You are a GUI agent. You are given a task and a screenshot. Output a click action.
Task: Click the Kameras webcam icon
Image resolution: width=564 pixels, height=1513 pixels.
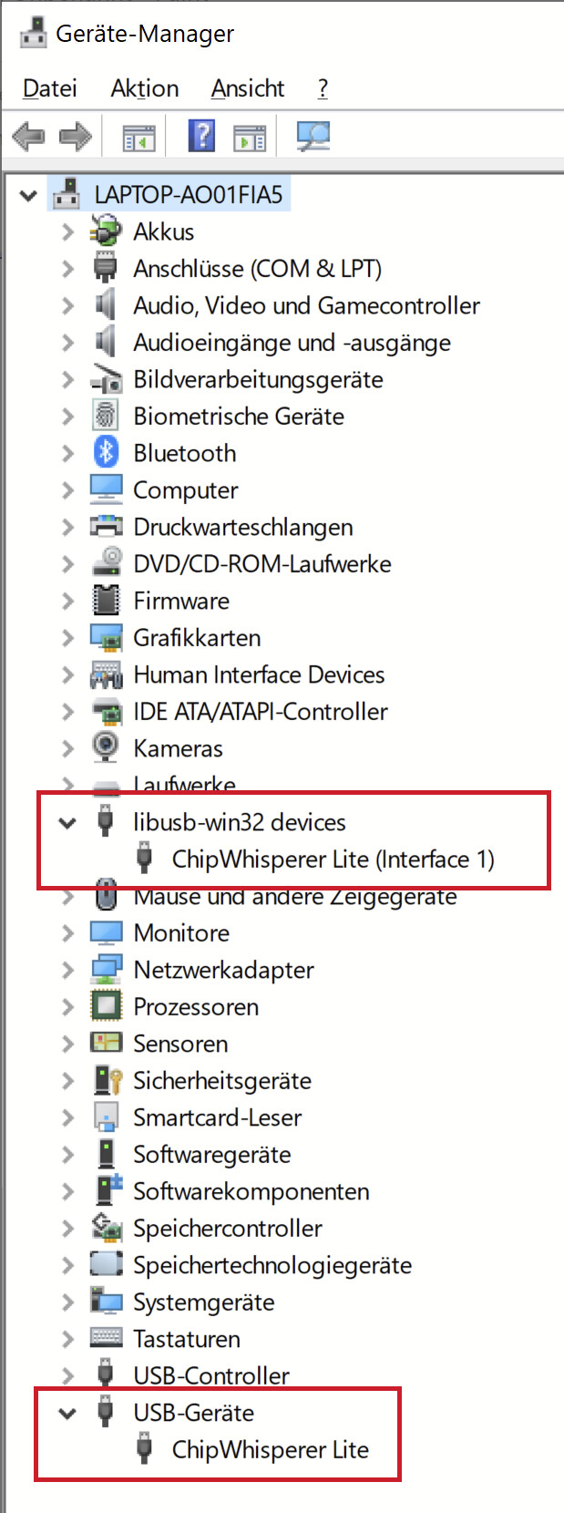(x=107, y=747)
